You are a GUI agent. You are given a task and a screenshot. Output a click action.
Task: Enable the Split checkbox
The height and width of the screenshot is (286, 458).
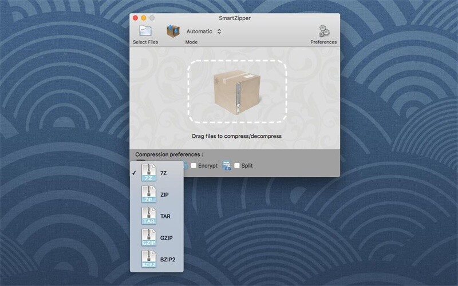237,165
